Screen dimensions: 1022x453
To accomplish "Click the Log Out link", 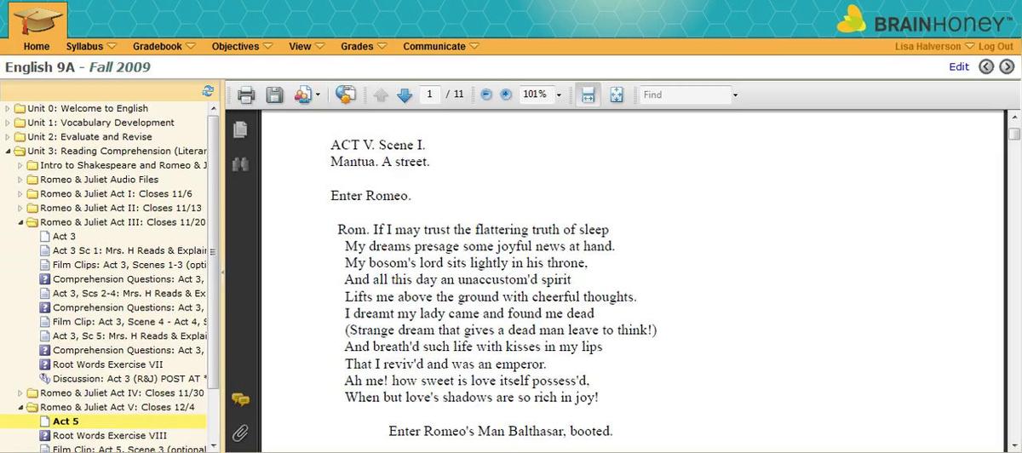I will point(996,47).
